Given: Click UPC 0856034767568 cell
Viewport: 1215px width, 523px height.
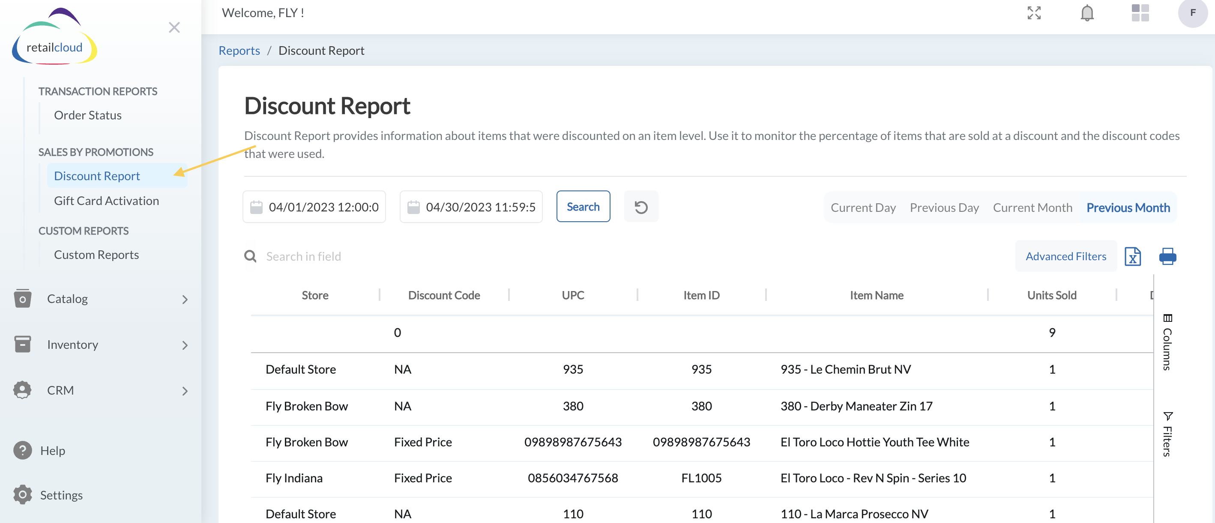Looking at the screenshot, I should point(573,478).
